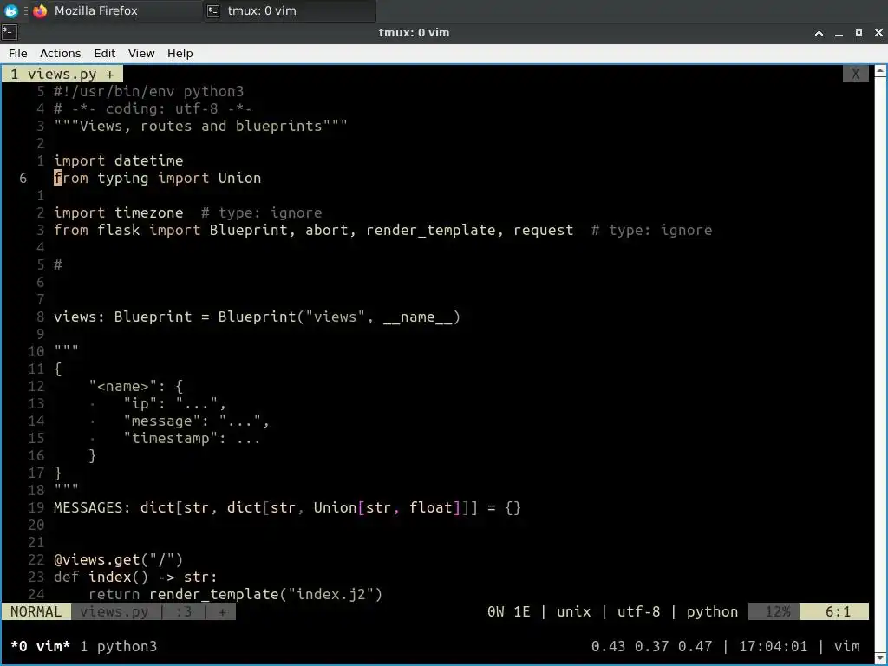Viewport: 888px width, 666px height.
Task: Click 'def index() -> str:' line
Action: click(x=135, y=577)
